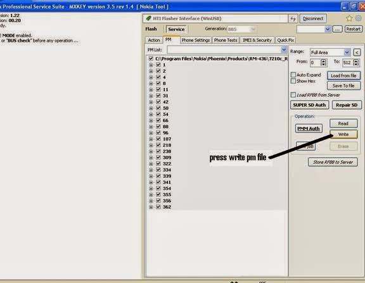365x283 pixels.
Task: Switch to the Flash tab
Action: tap(151, 29)
